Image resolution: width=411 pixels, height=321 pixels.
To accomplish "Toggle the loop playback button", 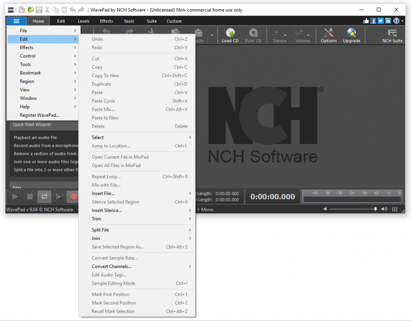I will [x=44, y=197].
